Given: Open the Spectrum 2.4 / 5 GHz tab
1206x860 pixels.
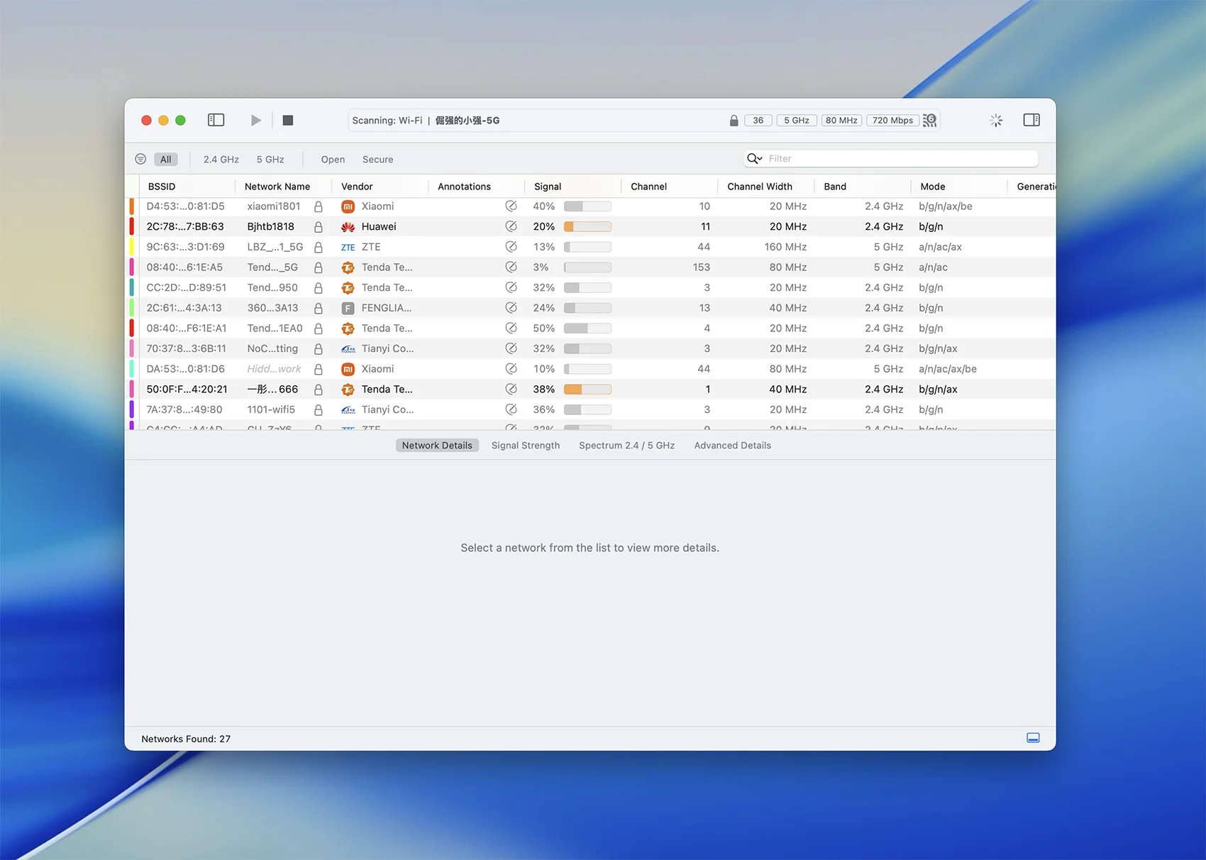Looking at the screenshot, I should point(626,446).
